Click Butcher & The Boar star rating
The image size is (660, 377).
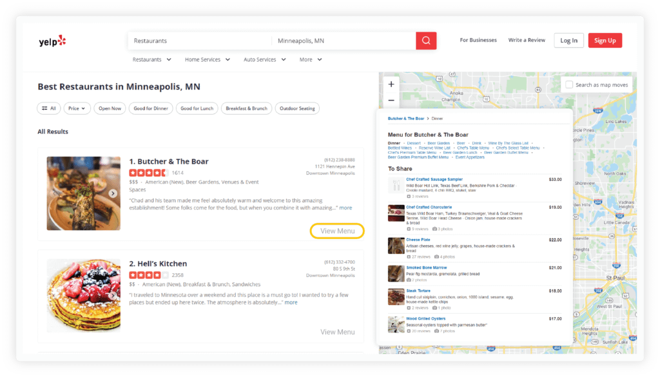point(149,173)
